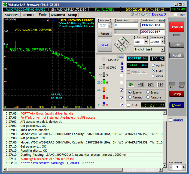Image resolution: width=189 pixels, height=174 pixels.
Task: Open the block size dropdown
Action: pos(146,42)
